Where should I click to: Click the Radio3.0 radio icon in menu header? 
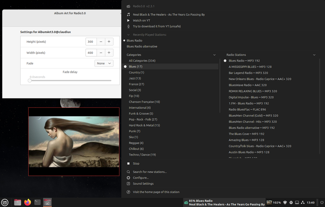tap(128, 6)
